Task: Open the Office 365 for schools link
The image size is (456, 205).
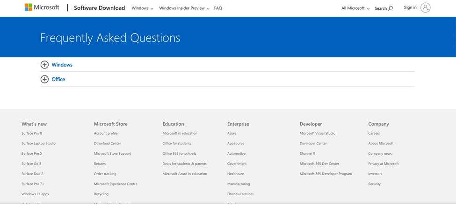Action: pyautogui.click(x=179, y=153)
